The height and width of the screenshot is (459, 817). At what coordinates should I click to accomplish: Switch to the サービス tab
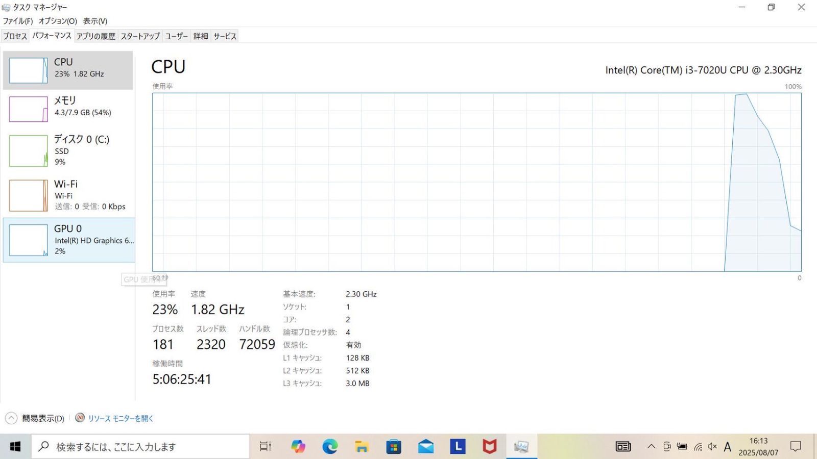225,36
